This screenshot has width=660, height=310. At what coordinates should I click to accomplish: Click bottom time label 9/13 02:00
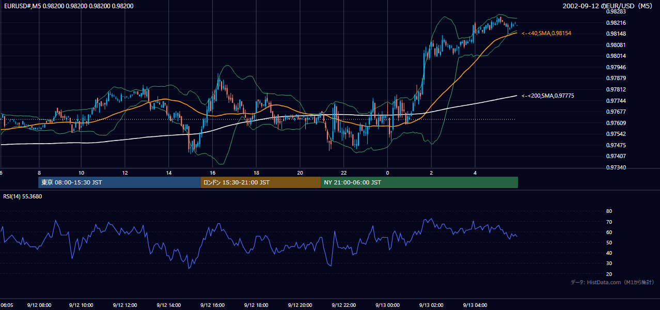tap(431, 305)
